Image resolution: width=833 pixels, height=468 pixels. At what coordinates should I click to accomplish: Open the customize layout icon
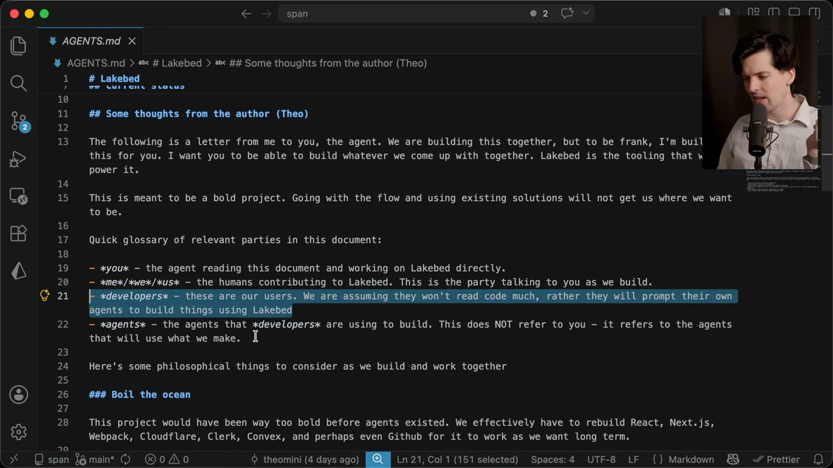(x=753, y=12)
